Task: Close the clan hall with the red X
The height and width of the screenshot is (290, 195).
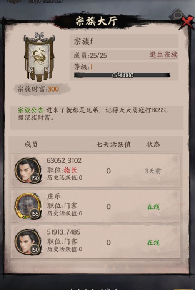Action: (187, 22)
